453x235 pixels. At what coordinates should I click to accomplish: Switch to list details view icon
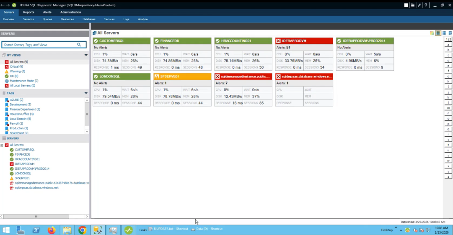tap(444, 33)
